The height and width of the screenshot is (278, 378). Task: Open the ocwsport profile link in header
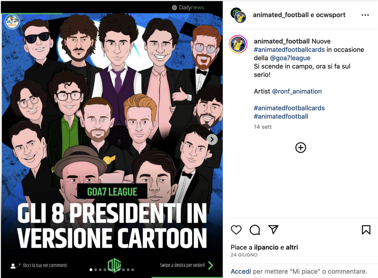click(331, 15)
